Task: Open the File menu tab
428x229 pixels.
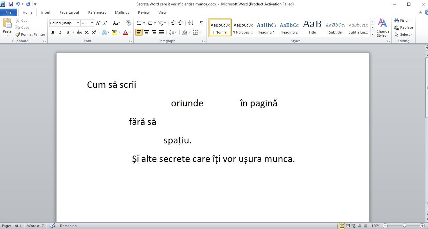Action: pyautogui.click(x=8, y=12)
